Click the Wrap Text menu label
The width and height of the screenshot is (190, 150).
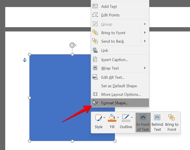(110, 68)
